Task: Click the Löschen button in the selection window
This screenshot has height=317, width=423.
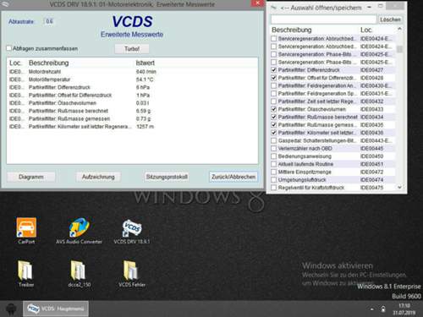Action: point(390,19)
